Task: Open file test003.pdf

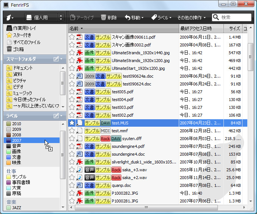Action: 123,107
